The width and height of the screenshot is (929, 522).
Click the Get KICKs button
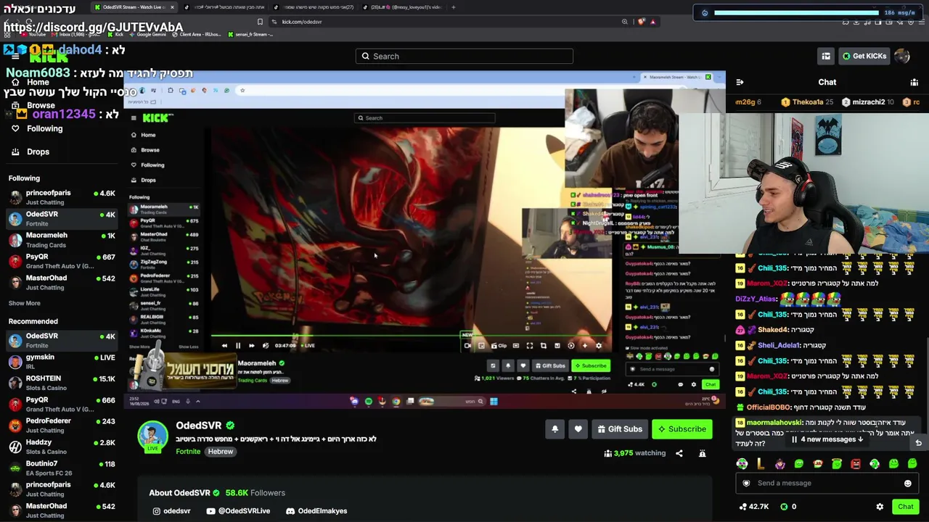(x=864, y=56)
